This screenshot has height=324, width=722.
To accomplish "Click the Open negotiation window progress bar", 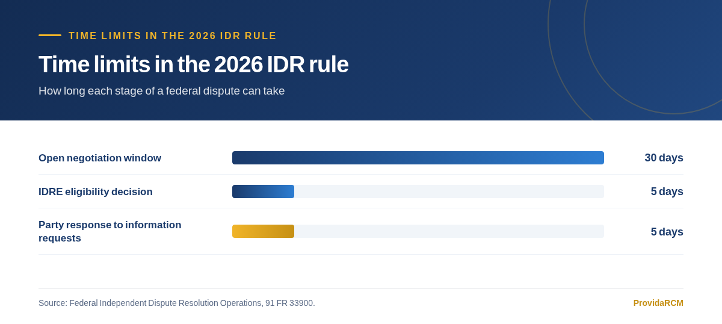I will coord(418,158).
